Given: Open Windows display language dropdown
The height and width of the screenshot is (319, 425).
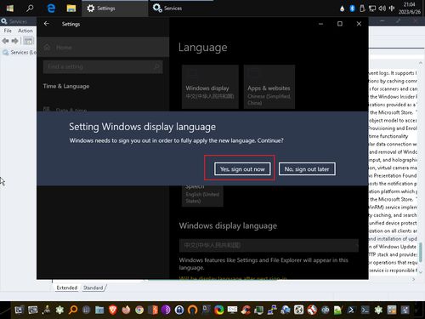Looking at the screenshot, I should pyautogui.click(x=269, y=245).
